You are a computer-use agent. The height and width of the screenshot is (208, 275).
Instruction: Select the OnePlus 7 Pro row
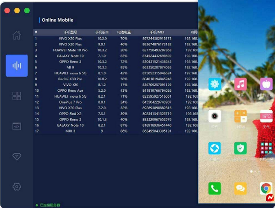click(116, 102)
